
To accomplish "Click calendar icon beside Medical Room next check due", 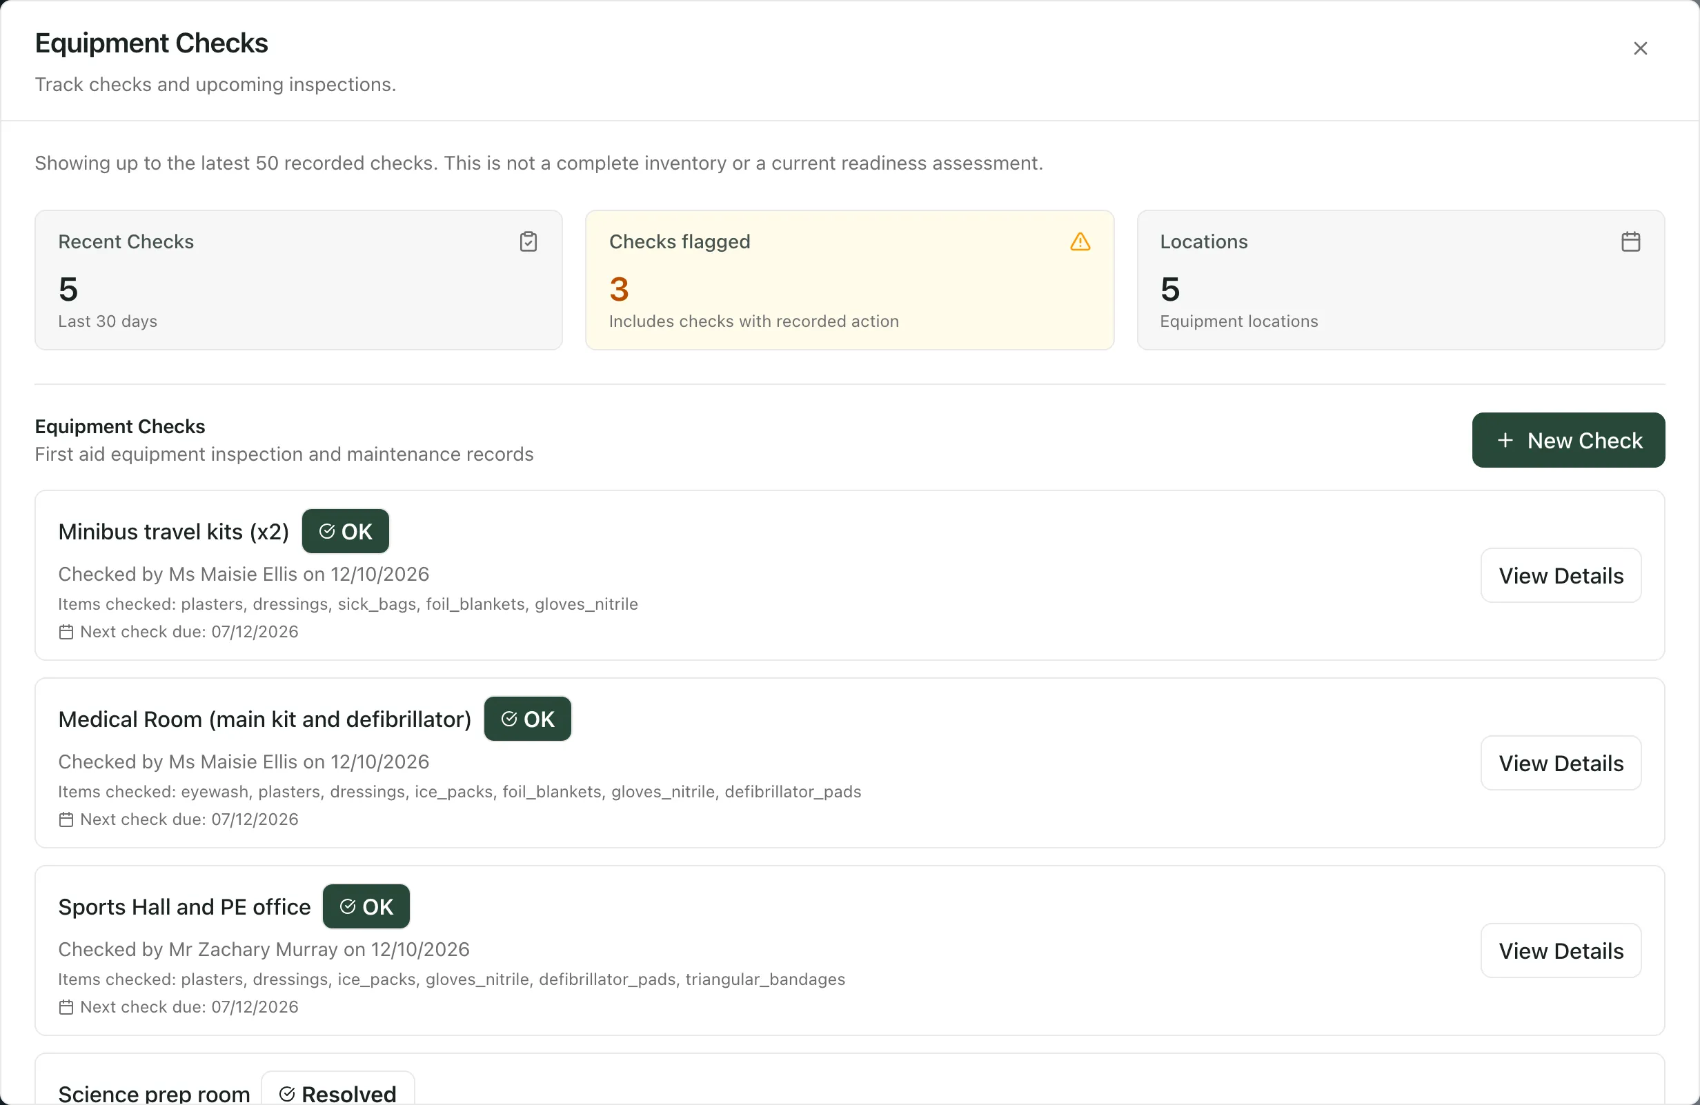I will click(66, 820).
